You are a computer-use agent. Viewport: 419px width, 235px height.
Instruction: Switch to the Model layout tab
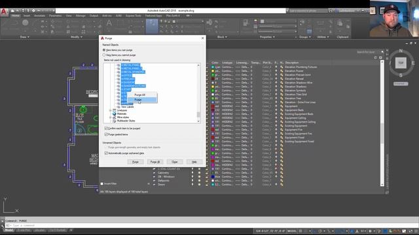click(x=9, y=230)
